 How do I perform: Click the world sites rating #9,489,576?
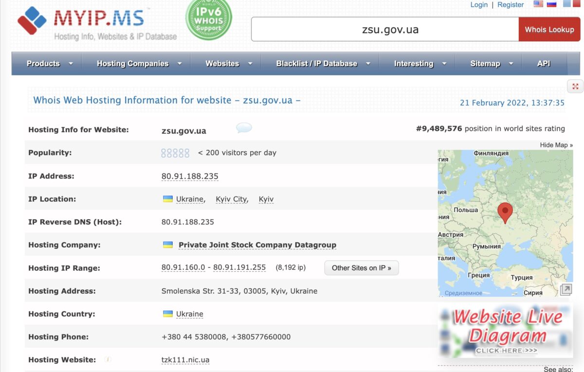click(439, 128)
